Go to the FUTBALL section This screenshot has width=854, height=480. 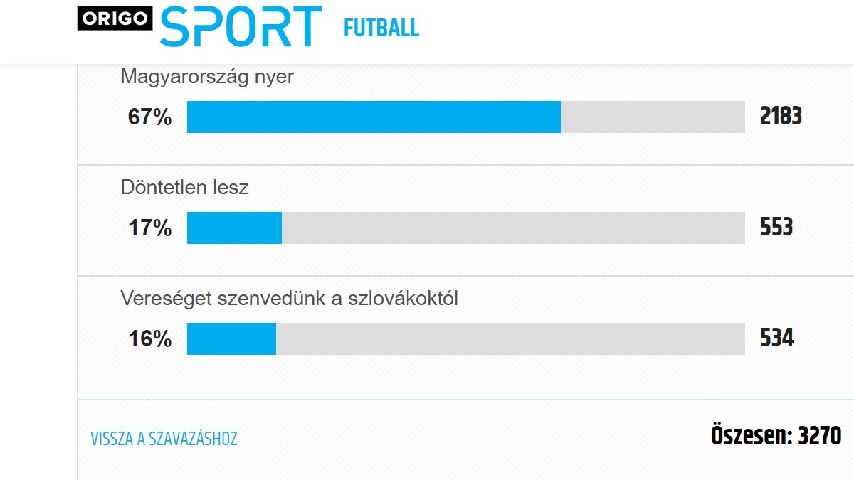pyautogui.click(x=381, y=28)
